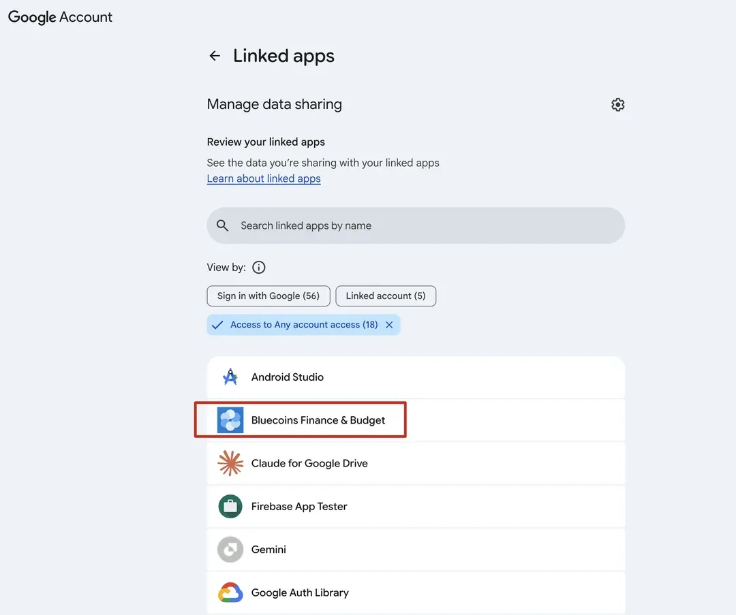The width and height of the screenshot is (736, 615).
Task: Toggle Access to Any account access filter
Action: (304, 325)
